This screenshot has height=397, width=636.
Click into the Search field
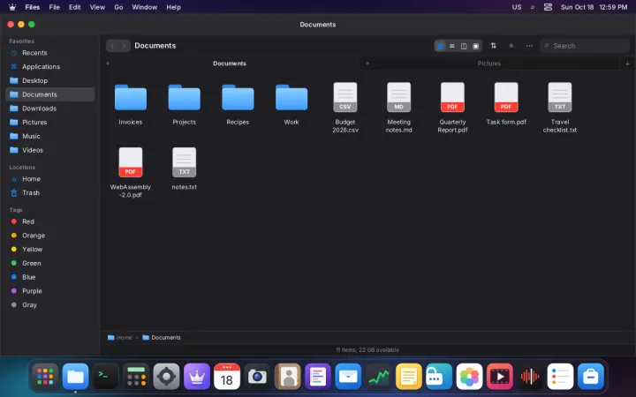[585, 46]
